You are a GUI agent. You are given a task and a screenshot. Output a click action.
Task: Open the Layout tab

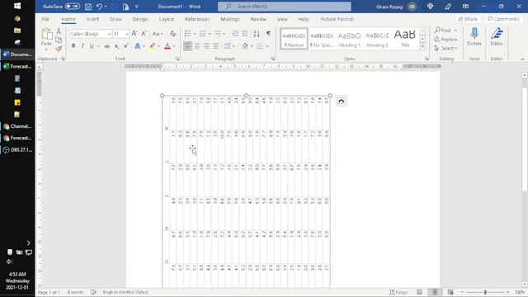pyautogui.click(x=167, y=19)
